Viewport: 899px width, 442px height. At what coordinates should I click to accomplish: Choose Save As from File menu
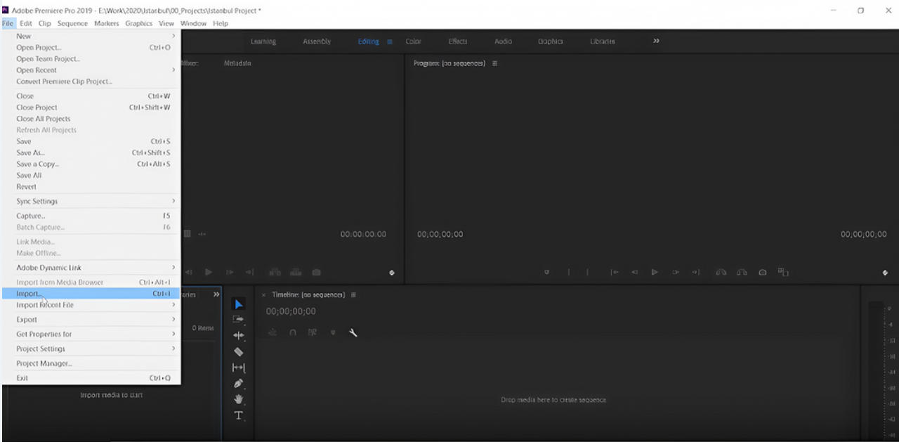coord(30,152)
